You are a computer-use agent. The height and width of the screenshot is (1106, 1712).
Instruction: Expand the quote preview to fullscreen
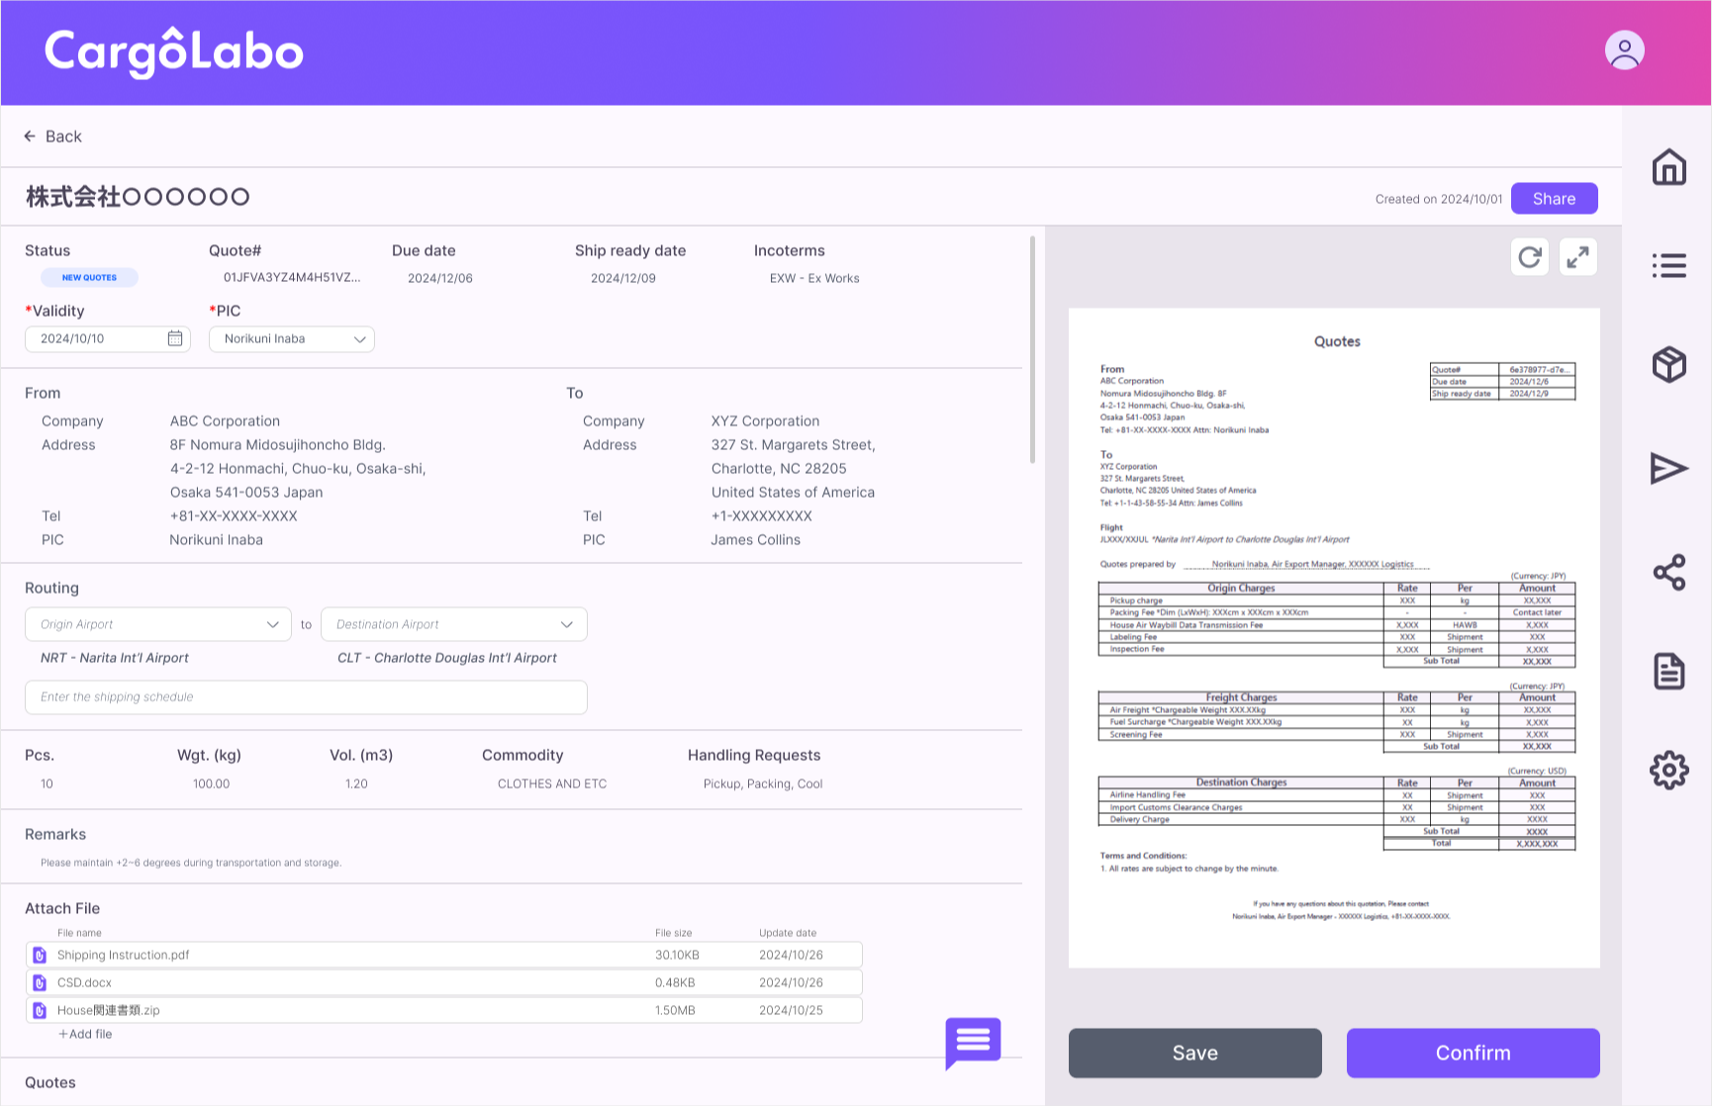coord(1577,257)
